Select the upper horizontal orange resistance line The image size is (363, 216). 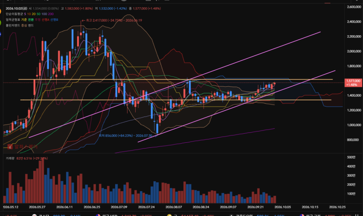[176, 80]
